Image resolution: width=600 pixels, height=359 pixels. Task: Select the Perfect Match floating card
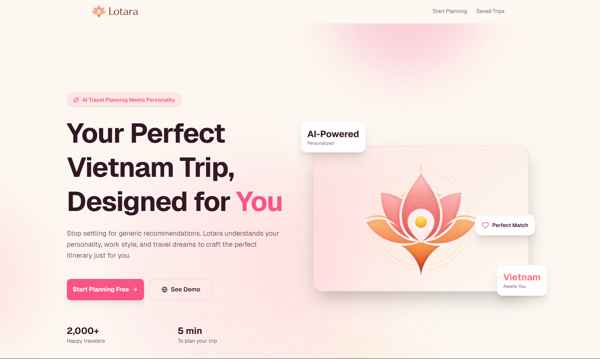(x=505, y=225)
